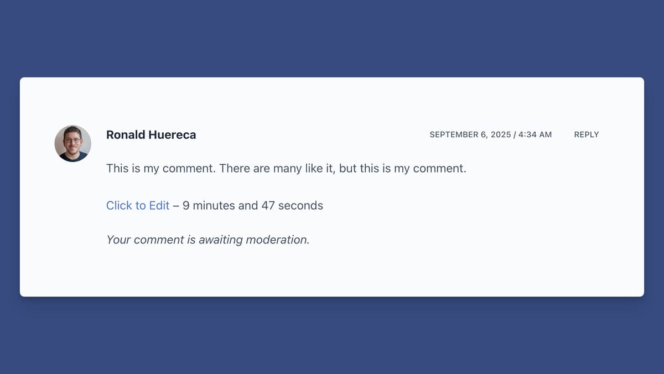Click the word "Edit" in the edit link
The height and width of the screenshot is (374, 664).
click(159, 206)
